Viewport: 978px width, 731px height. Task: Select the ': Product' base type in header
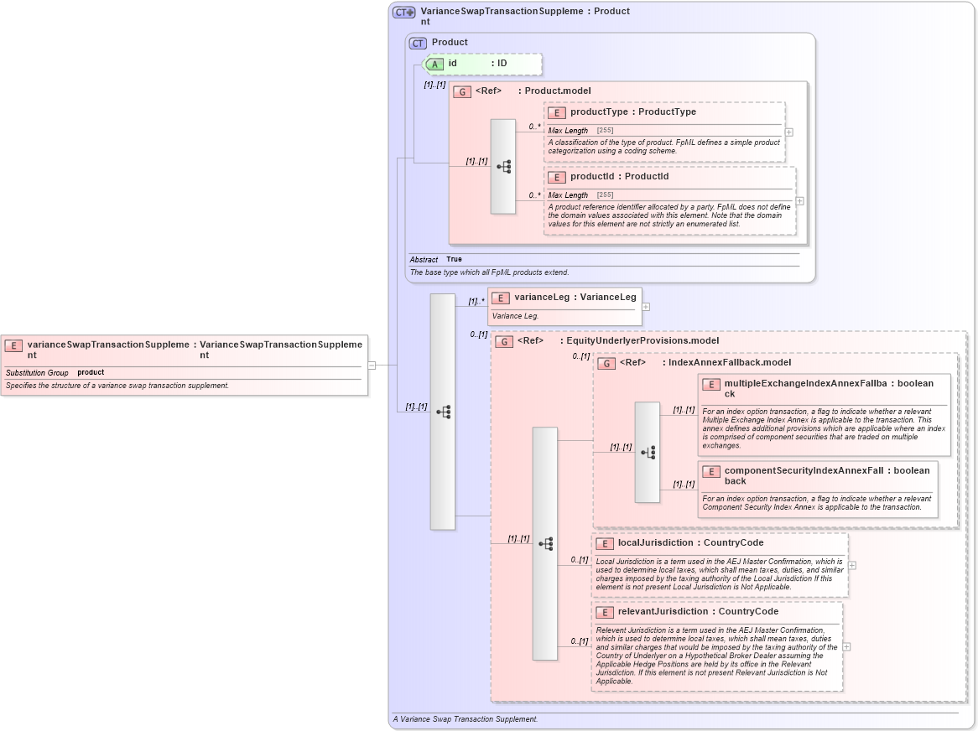point(608,11)
